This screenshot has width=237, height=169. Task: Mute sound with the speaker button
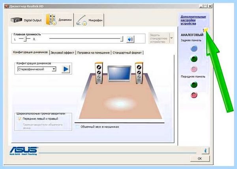[130, 39]
